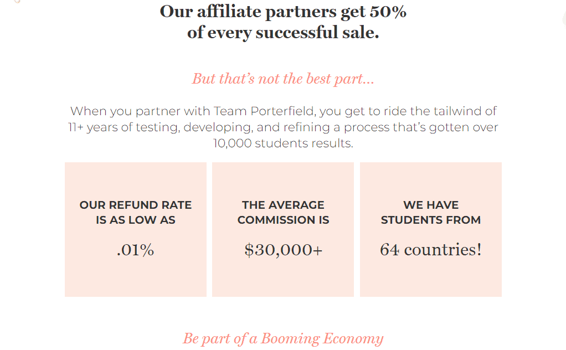Select the "11+ years" text in the paragraph
Viewport: 566px width, 350px height.
[x=94, y=127]
